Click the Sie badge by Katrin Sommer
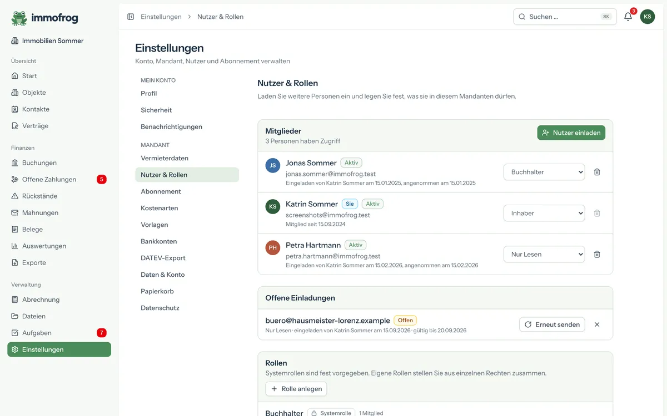Image resolution: width=667 pixels, height=416 pixels. pyautogui.click(x=350, y=204)
